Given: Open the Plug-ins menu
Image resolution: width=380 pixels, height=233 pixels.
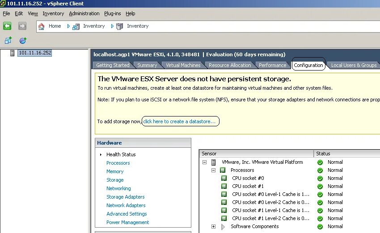Looking at the screenshot, I should tap(113, 13).
